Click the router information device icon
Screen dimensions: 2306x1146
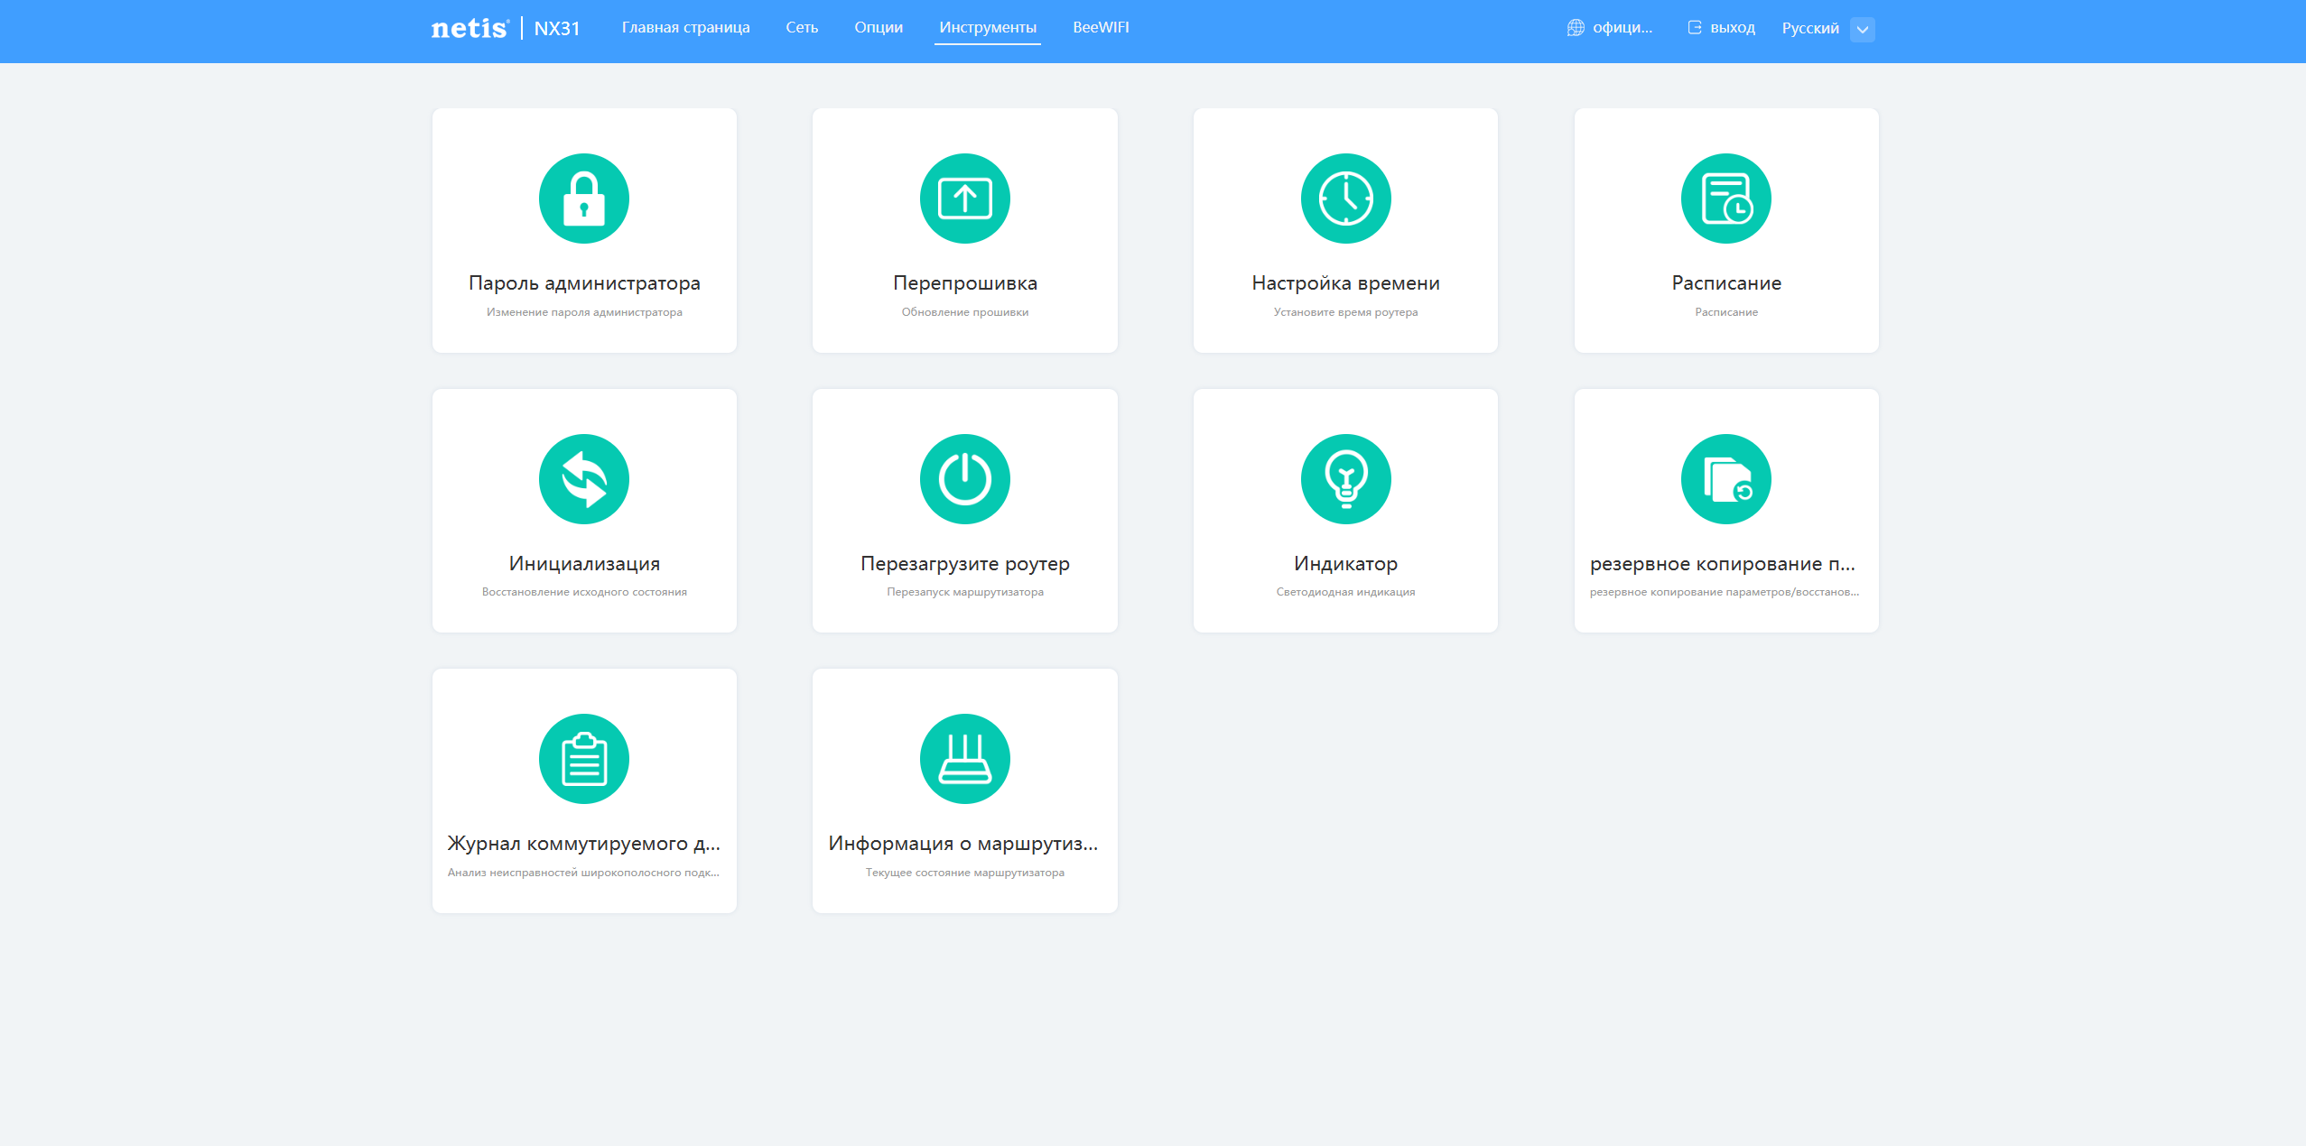[964, 759]
